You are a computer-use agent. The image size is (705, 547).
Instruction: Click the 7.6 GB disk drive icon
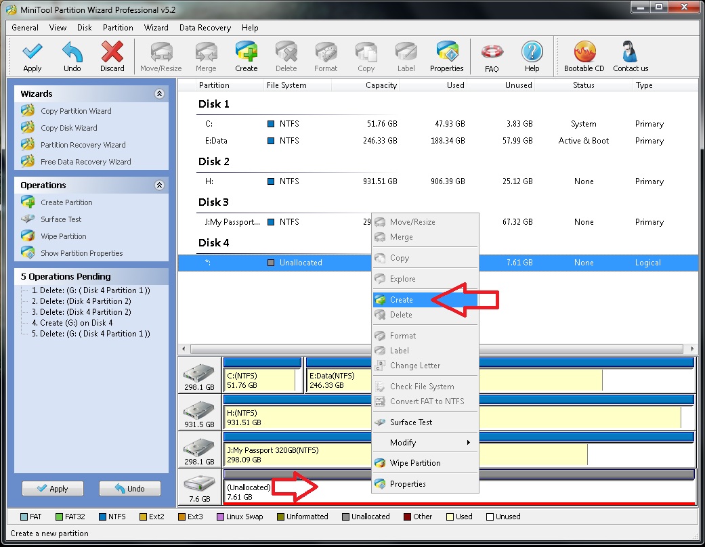pos(199,484)
